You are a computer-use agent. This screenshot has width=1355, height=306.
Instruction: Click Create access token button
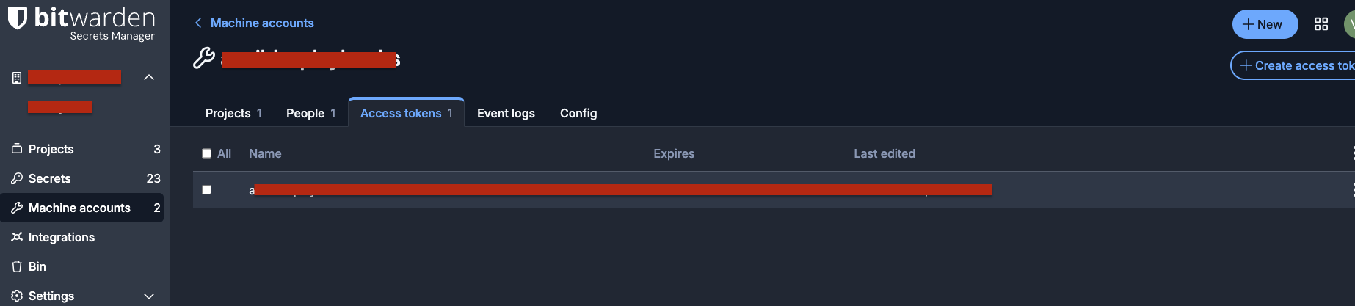[1296, 65]
